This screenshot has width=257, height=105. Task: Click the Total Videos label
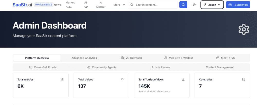(x=86, y=79)
